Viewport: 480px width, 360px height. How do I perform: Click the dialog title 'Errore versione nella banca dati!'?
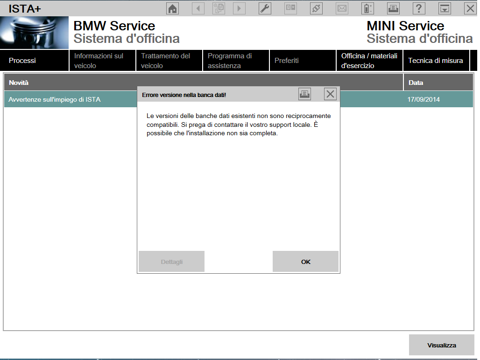(184, 95)
